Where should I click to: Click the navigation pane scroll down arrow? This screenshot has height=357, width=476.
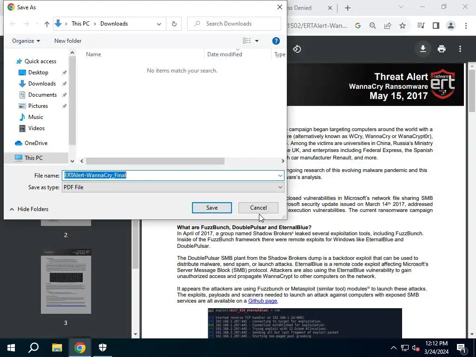[x=72, y=161]
